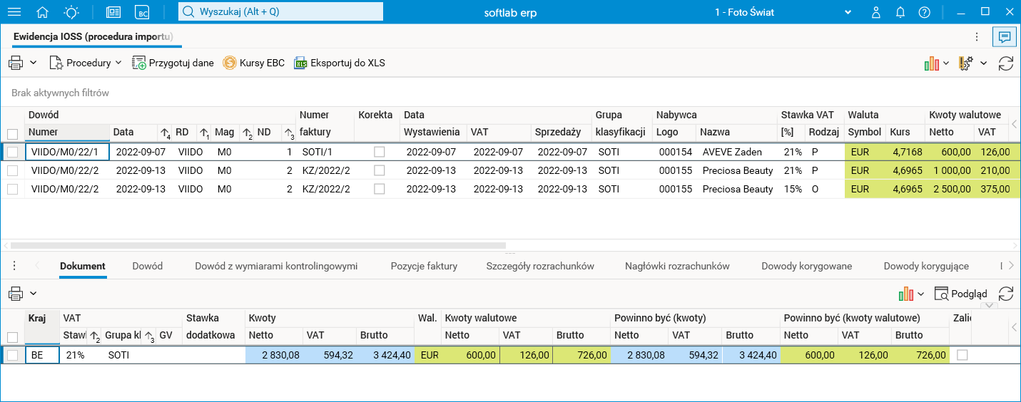The height and width of the screenshot is (402, 1021).
Task: Open Dowody korygowane tab
Action: point(807,266)
